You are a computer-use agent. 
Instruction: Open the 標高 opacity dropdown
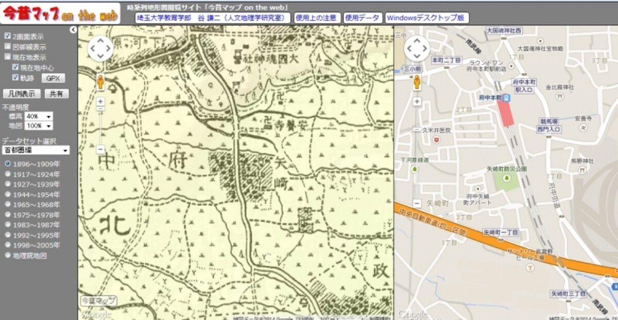pyautogui.click(x=39, y=116)
